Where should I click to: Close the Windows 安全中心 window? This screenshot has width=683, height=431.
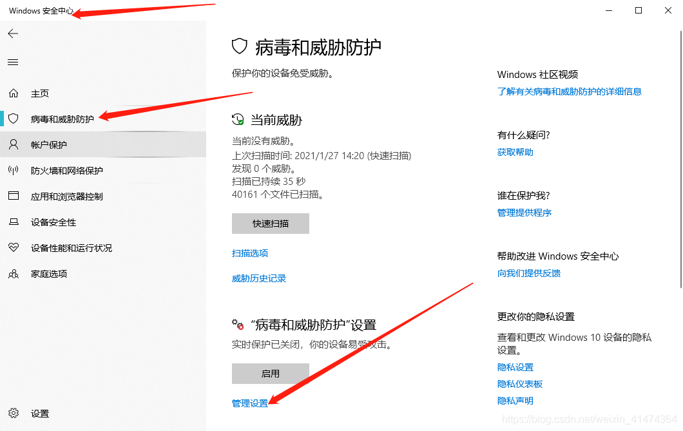[x=668, y=10]
